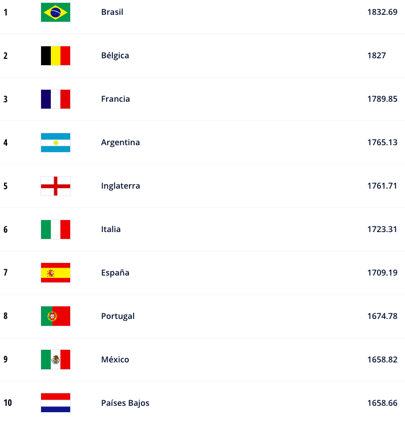Select the Francia team name
The image size is (405, 423).
tap(116, 99)
